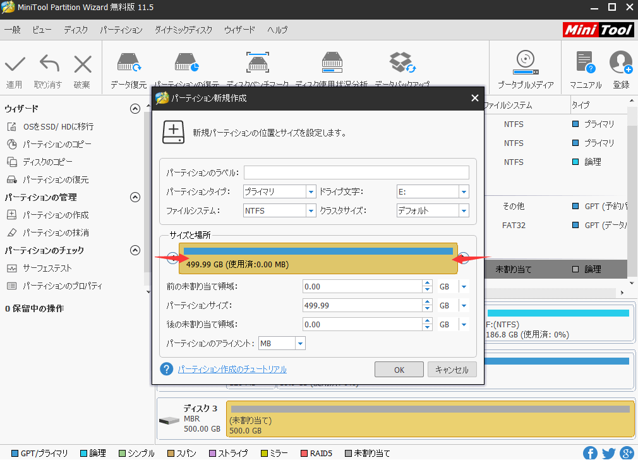Click the 登録 (Register) icon

click(x=620, y=66)
